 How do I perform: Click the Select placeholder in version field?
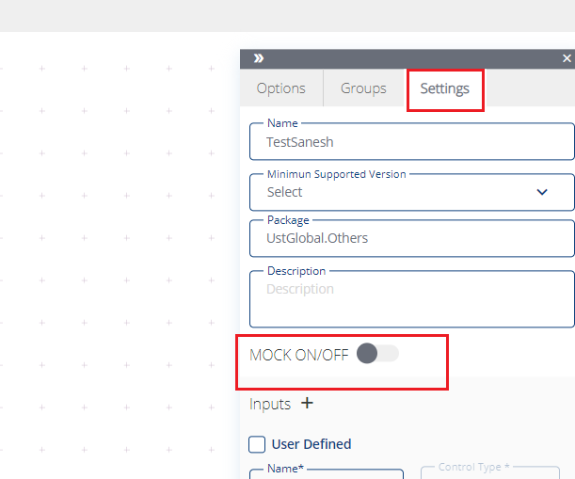tap(284, 192)
